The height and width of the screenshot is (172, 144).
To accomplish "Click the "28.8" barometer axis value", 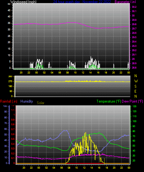I will [134, 68].
